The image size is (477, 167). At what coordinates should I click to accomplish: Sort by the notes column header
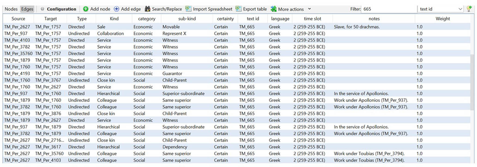(374, 19)
